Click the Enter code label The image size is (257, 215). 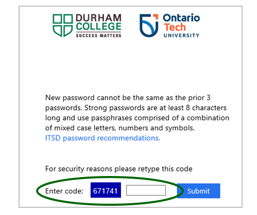64,191
